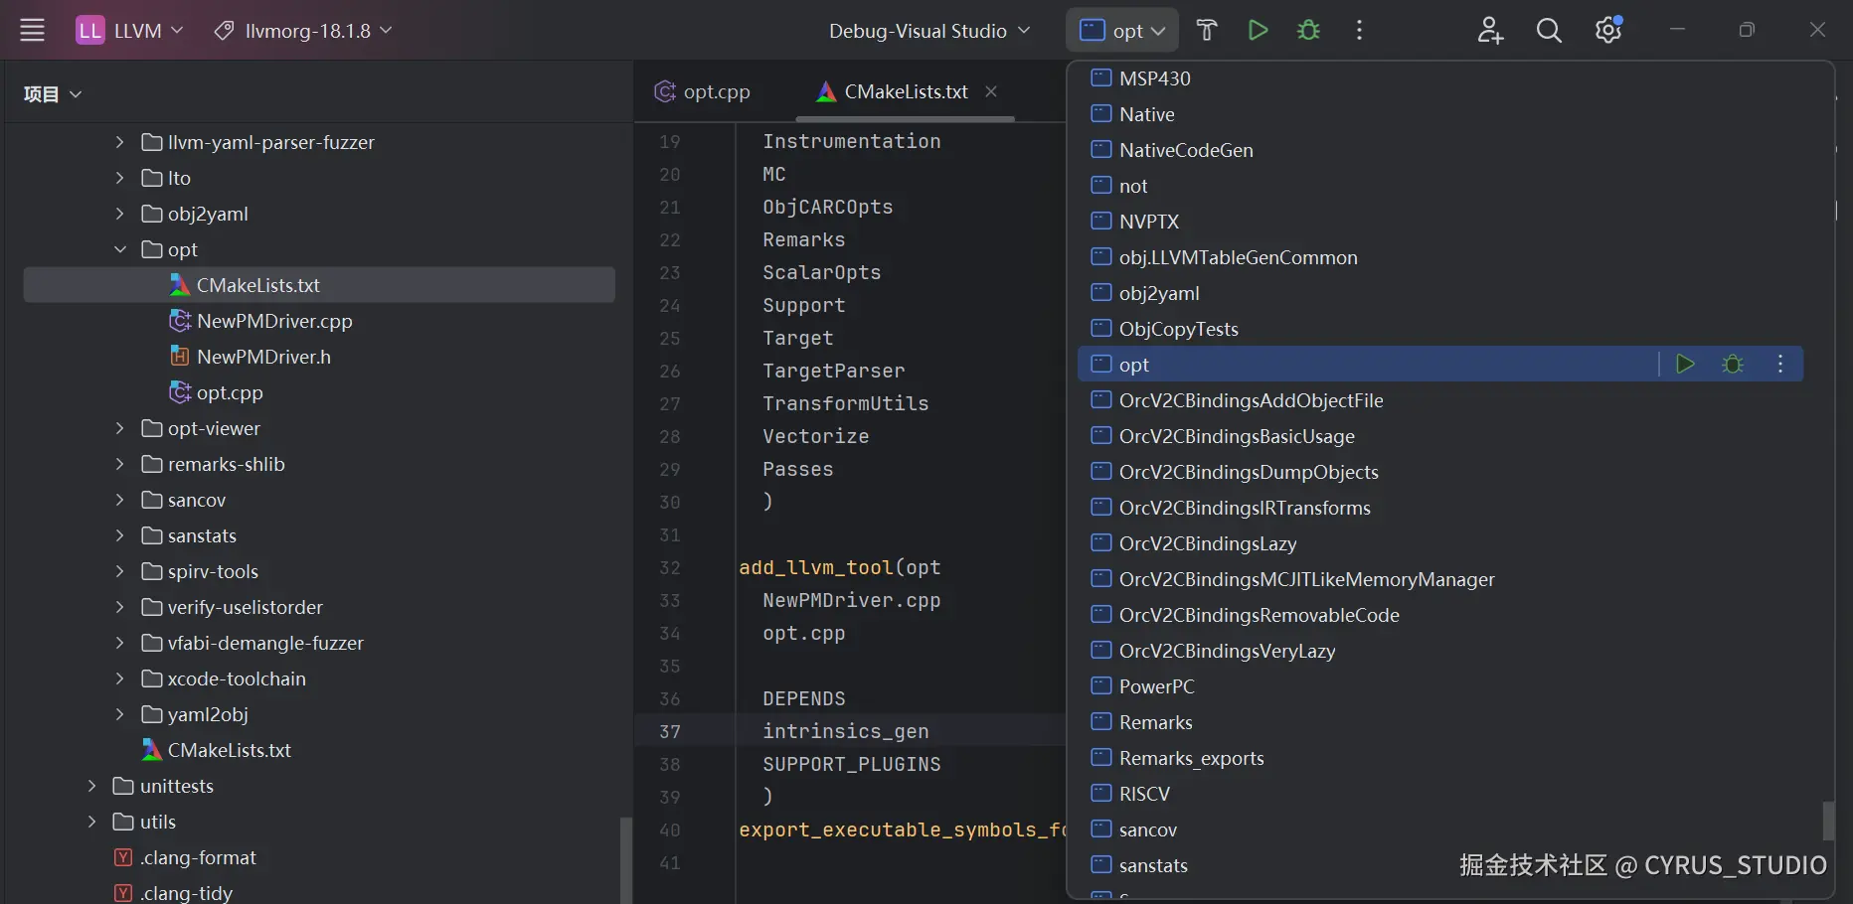Open NewPMDriver.cpp in the project tree

coord(274,321)
